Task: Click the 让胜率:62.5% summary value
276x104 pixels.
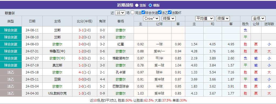Action: point(143,100)
